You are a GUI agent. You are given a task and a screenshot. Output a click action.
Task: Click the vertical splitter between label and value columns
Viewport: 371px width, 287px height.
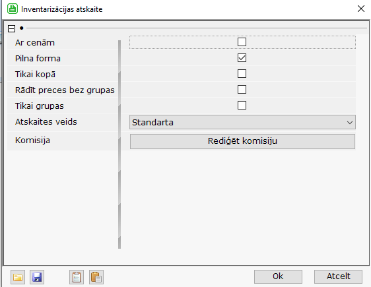(x=119, y=144)
